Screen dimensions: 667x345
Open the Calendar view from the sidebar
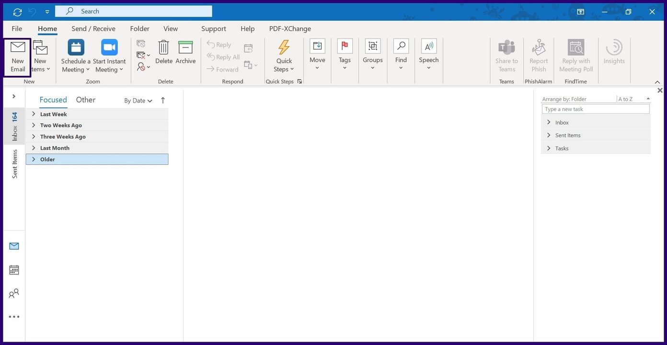pos(14,269)
